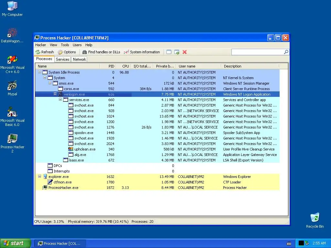331x248 pixels.
Task: Open the View menu
Action: (53, 45)
